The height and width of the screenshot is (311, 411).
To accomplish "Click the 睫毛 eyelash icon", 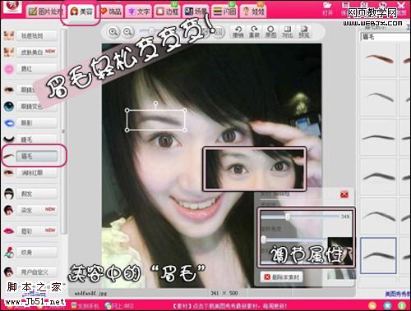I will 9,139.
